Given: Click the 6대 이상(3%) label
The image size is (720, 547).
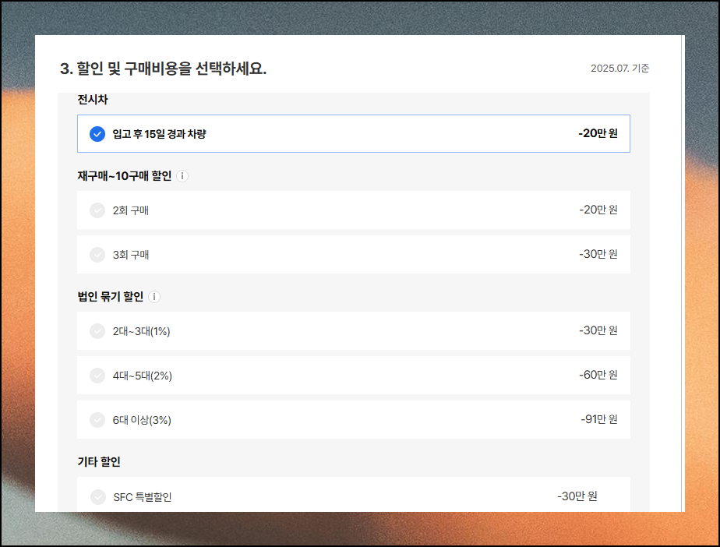Looking at the screenshot, I should (142, 420).
